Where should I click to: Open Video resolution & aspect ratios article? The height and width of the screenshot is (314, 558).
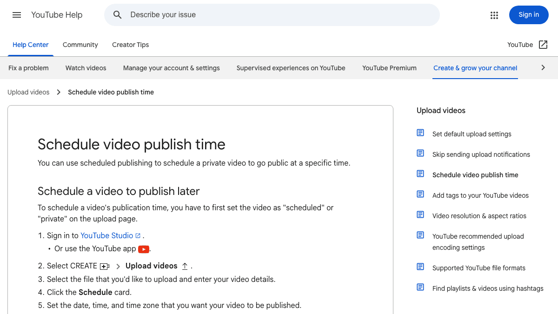pos(479,216)
